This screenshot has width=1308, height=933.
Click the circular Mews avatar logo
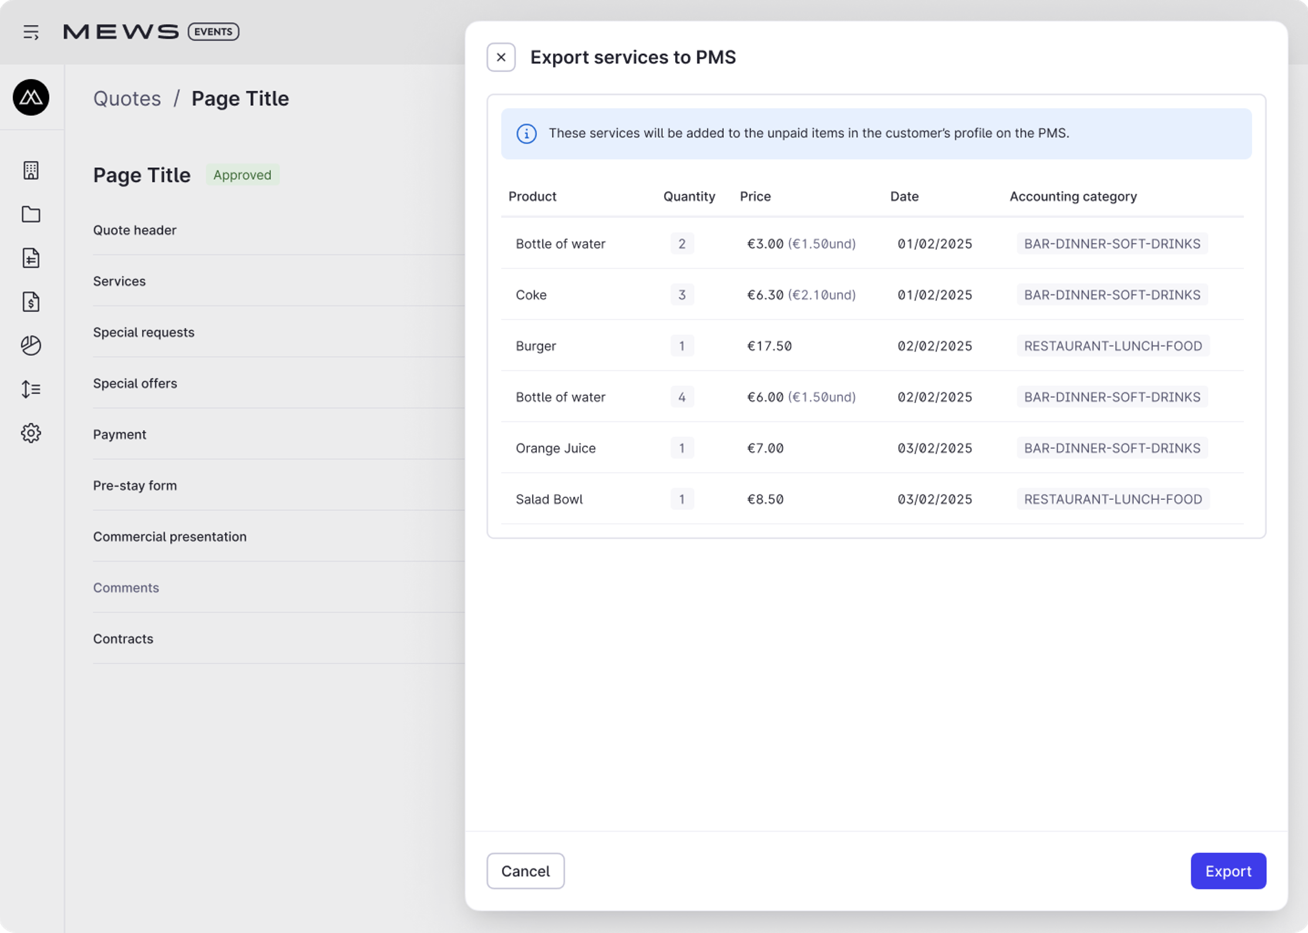click(x=31, y=98)
